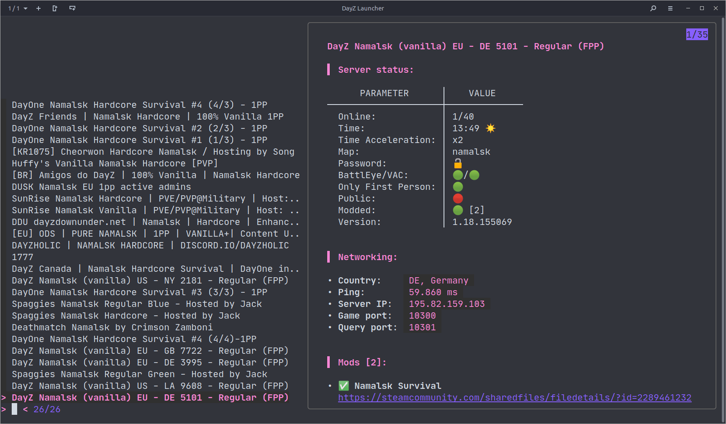Click the Country value DE, Germany

click(x=439, y=281)
